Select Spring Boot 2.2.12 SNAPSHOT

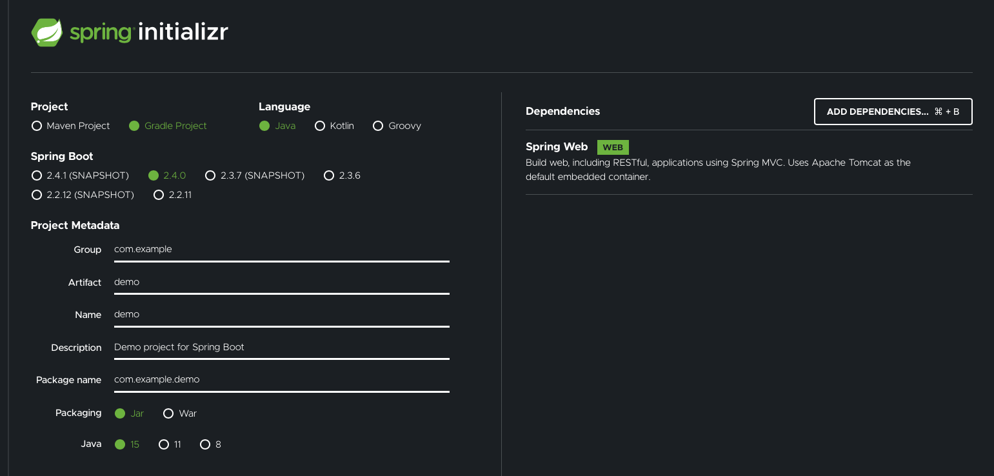[x=37, y=195]
